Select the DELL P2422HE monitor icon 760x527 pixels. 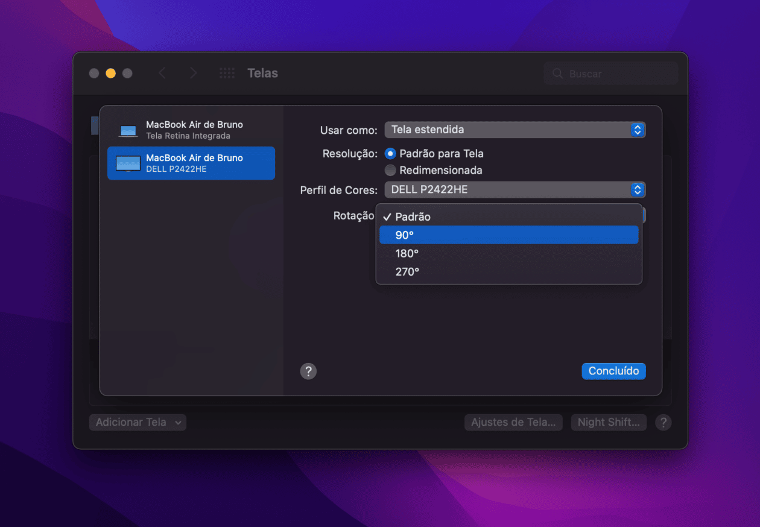[128, 163]
